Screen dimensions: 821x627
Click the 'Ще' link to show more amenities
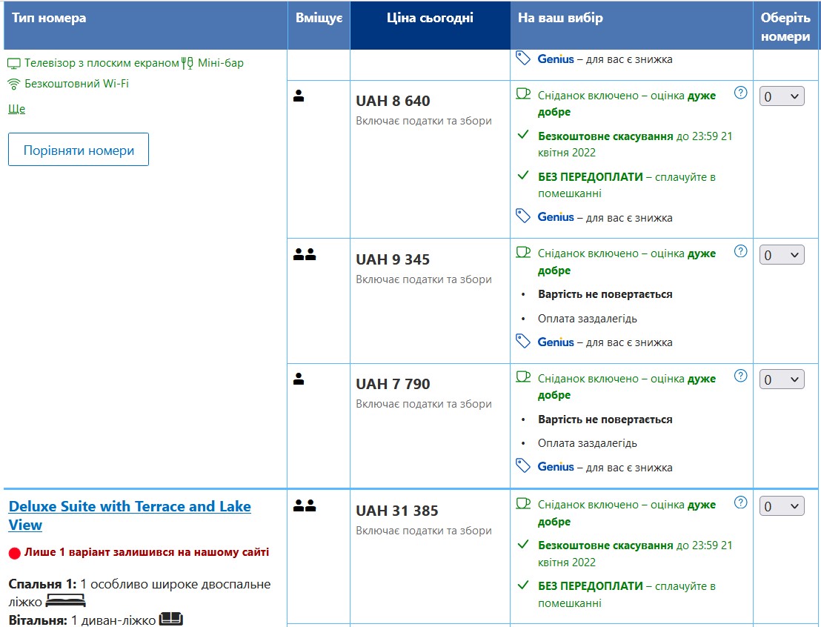click(x=16, y=109)
